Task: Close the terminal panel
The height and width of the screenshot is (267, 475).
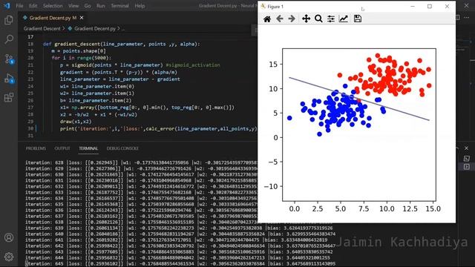Action: (466, 148)
